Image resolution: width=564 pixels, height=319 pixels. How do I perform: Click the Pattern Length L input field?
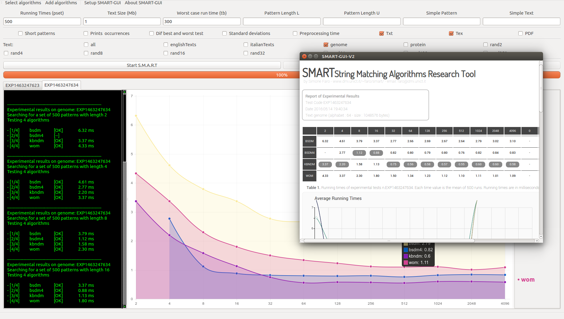[282, 22]
